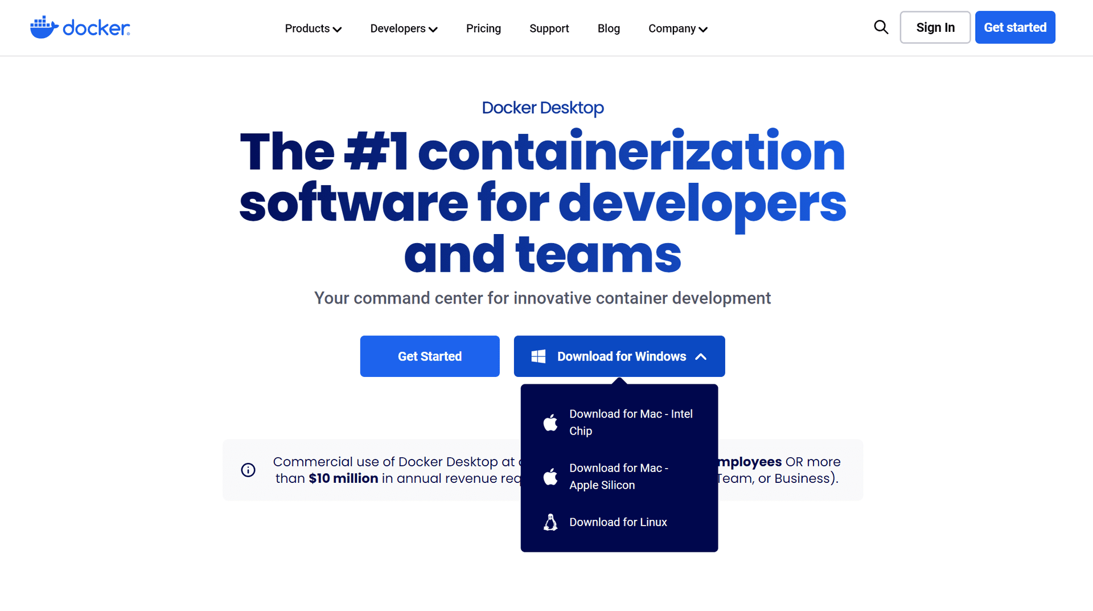This screenshot has width=1093, height=611.
Task: Expand the Company menu
Action: tap(678, 28)
